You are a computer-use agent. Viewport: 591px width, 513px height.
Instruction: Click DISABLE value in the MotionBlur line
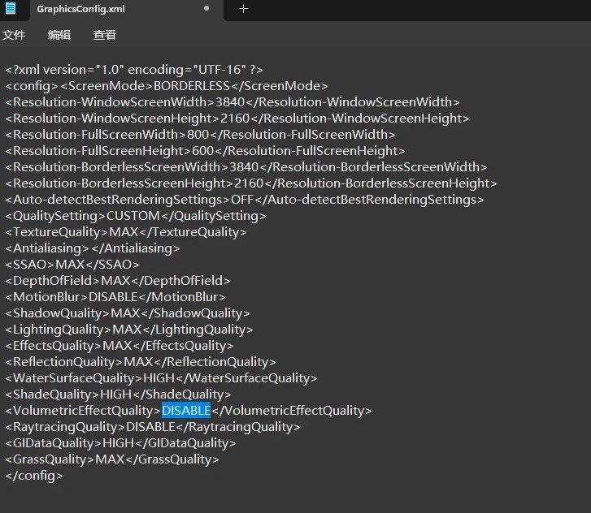click(x=113, y=297)
